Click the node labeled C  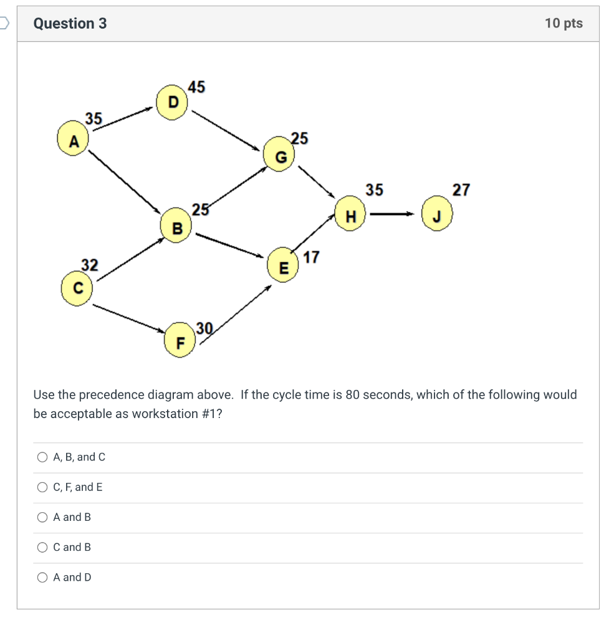(x=77, y=288)
